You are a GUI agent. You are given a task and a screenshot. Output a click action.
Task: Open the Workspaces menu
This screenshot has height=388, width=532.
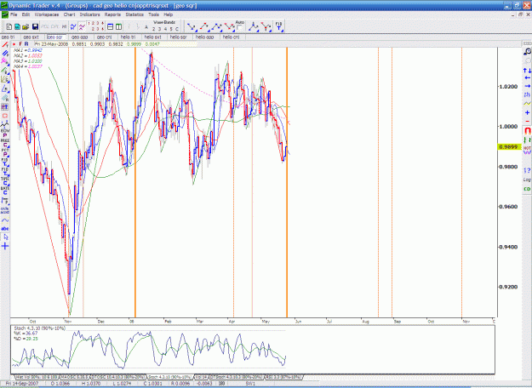47,14
